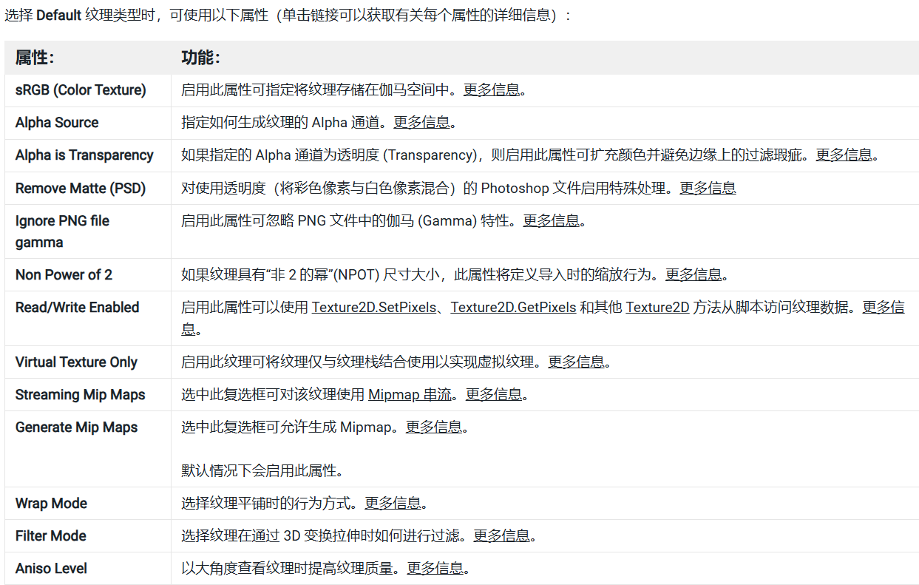Click 更多信息 link in Alpha is Transparency row
This screenshot has height=585, width=919.
coord(844,155)
